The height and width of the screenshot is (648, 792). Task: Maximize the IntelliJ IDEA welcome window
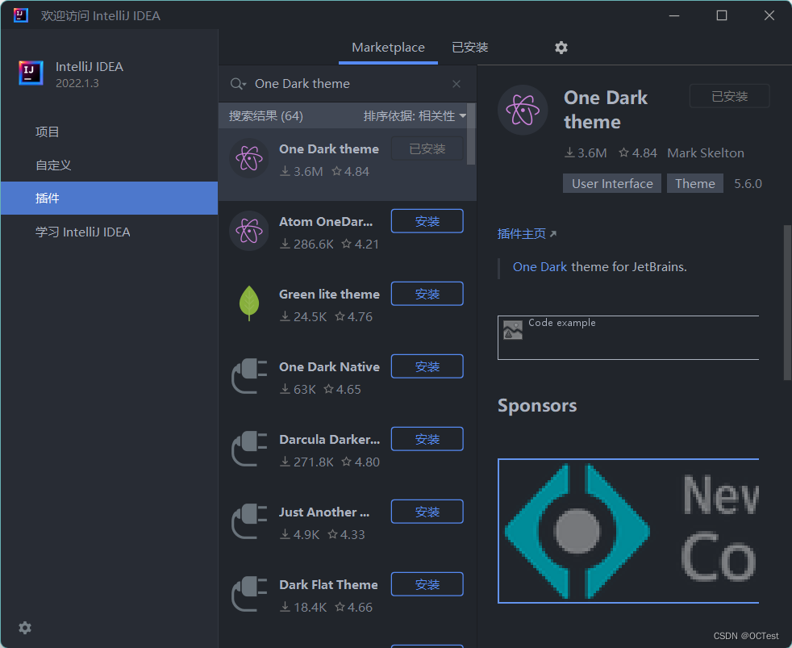pyautogui.click(x=722, y=15)
